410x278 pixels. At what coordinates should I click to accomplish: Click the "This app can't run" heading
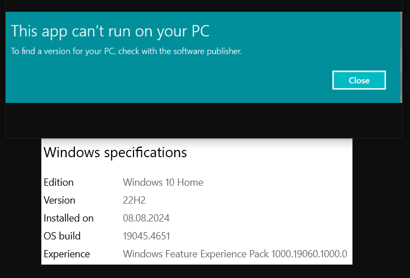(x=110, y=31)
